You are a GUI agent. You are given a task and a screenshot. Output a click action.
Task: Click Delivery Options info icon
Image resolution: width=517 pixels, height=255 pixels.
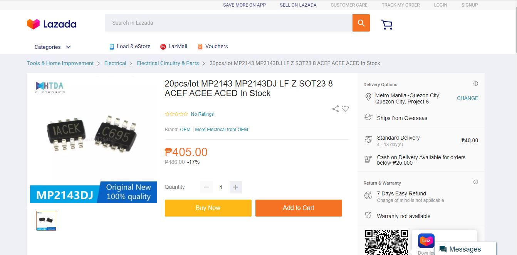point(476,84)
